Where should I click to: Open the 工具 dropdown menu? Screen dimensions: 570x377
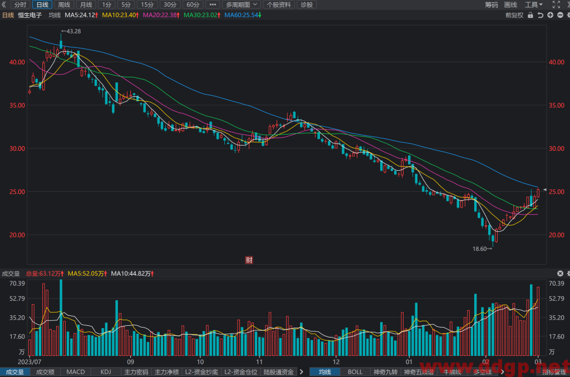[x=534, y=4]
